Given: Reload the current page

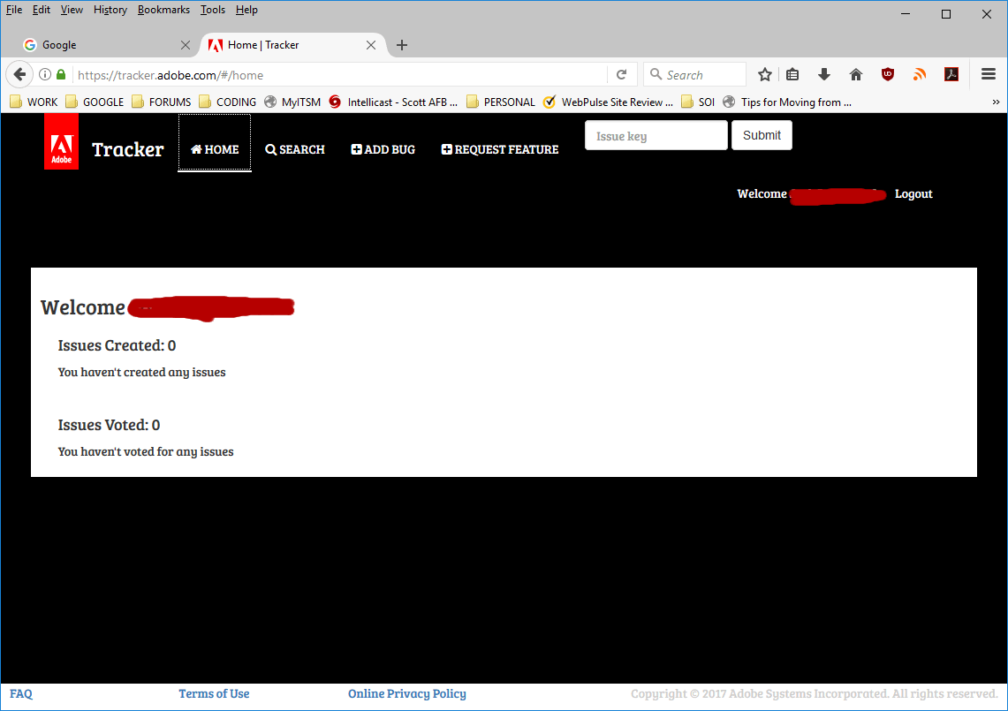Looking at the screenshot, I should click(x=622, y=74).
